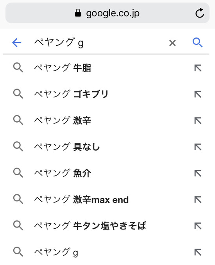215x265 pixels.
Task: Fill query with ペヤング 魚介 arrow
Action: (198, 173)
